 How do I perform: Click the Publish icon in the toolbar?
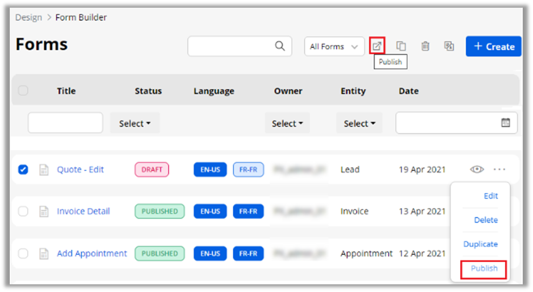(x=377, y=46)
